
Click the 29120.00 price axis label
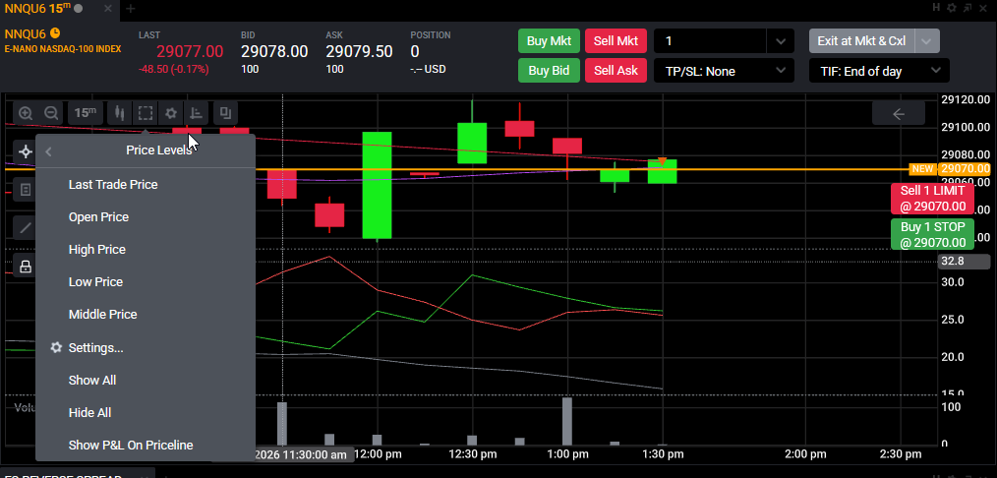point(966,99)
